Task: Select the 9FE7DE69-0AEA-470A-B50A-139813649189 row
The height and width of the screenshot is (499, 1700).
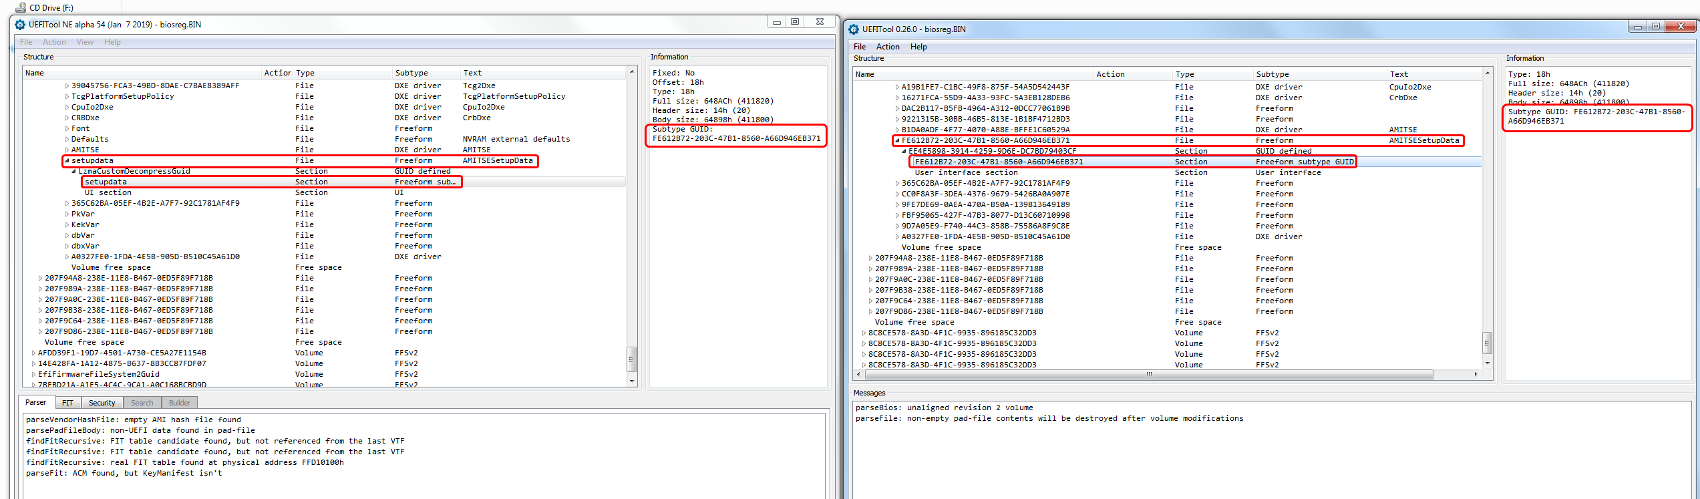Action: tap(1168, 204)
